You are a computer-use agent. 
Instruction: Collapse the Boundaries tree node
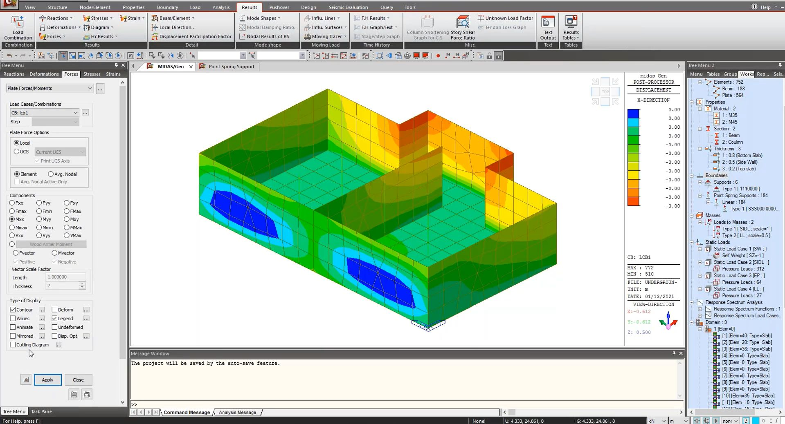click(x=692, y=175)
